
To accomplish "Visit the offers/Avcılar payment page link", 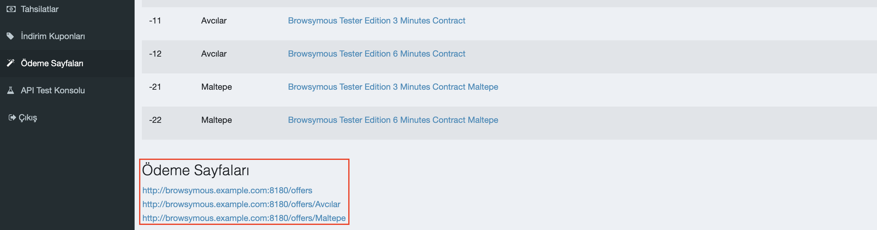I will 241,204.
